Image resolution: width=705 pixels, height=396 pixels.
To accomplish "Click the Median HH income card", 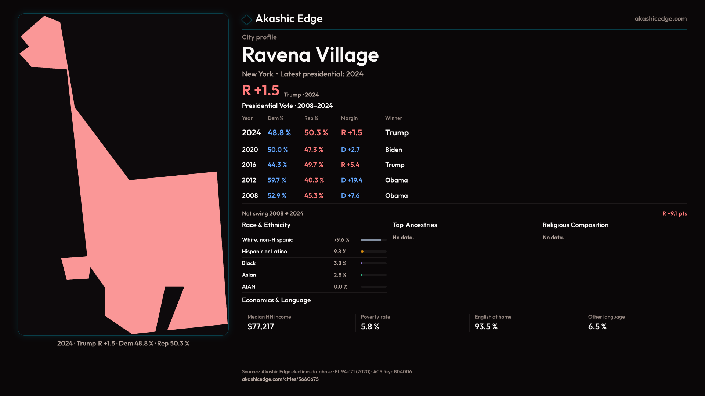I will tap(269, 322).
